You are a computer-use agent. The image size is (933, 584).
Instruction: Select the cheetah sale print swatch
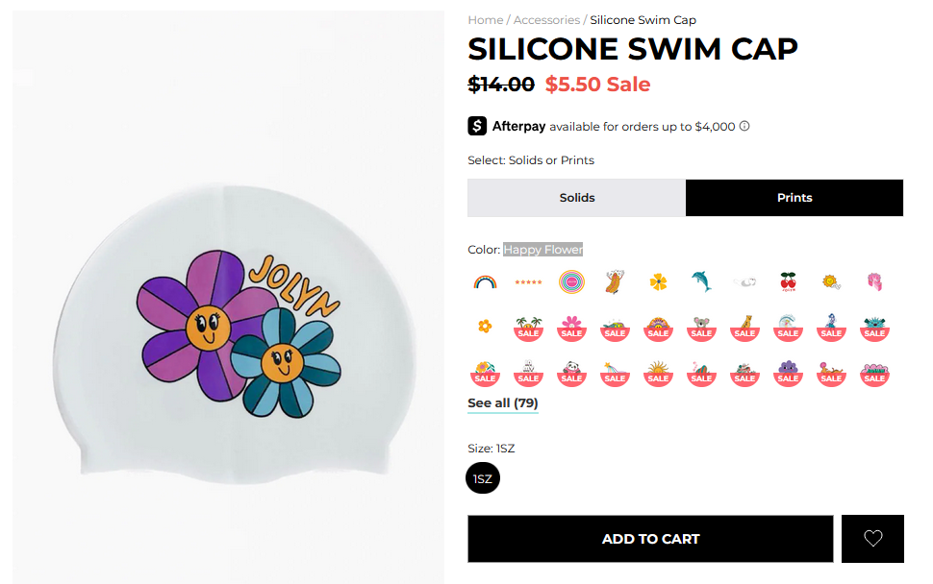(x=744, y=327)
